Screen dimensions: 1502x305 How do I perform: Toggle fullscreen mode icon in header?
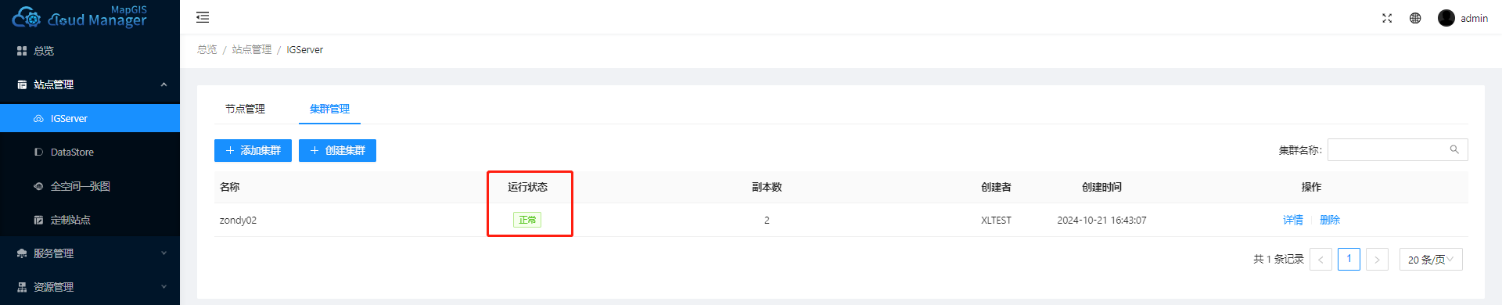click(1387, 18)
